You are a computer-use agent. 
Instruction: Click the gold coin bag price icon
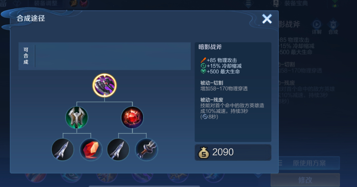click(203, 152)
